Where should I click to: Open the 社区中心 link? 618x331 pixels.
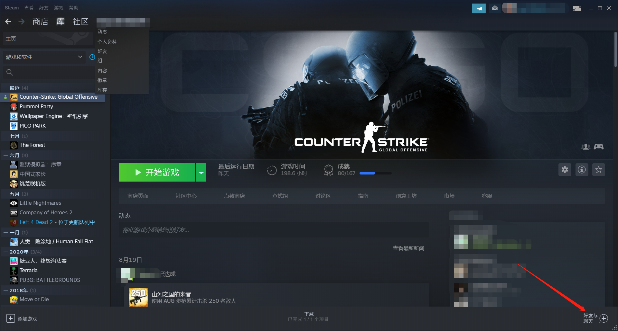(x=186, y=196)
